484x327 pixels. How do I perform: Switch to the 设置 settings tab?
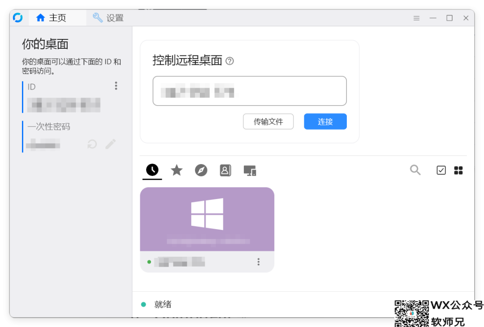pyautogui.click(x=108, y=18)
